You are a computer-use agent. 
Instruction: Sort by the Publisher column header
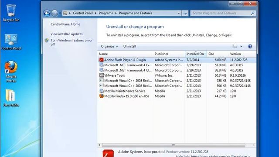pyautogui.click(x=169, y=54)
